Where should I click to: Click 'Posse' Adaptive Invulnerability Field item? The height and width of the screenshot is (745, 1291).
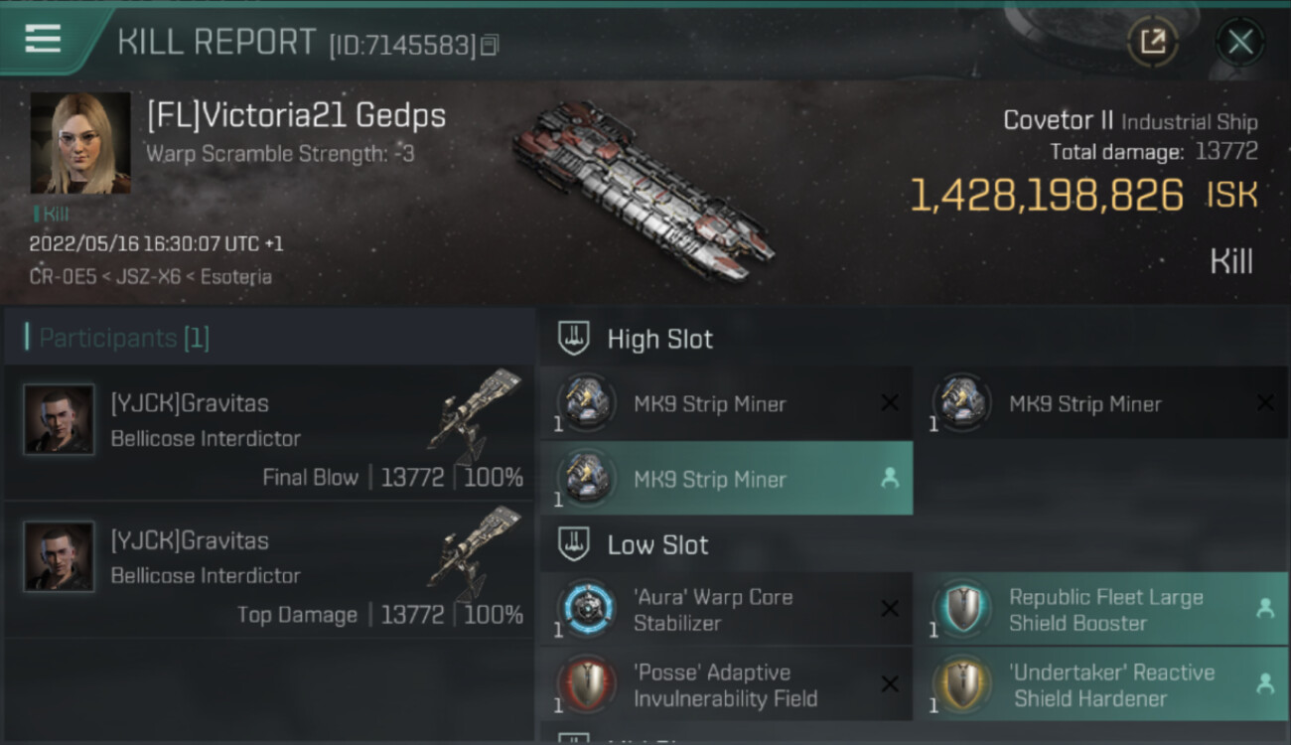pos(725,685)
